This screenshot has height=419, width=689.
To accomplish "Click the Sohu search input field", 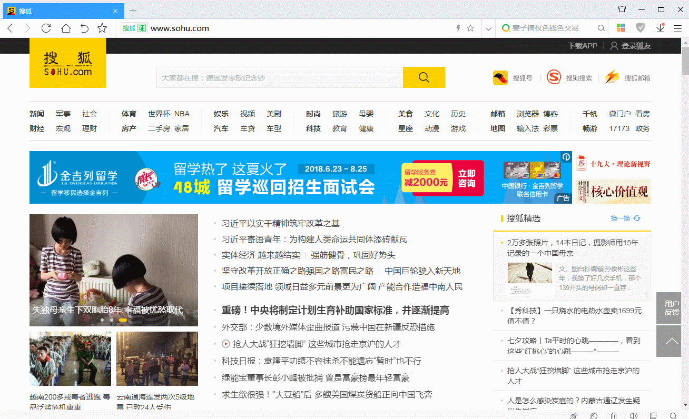I will (x=279, y=77).
